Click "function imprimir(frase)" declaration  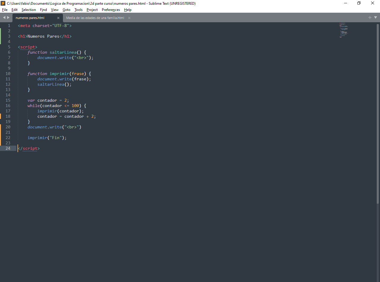(x=59, y=74)
